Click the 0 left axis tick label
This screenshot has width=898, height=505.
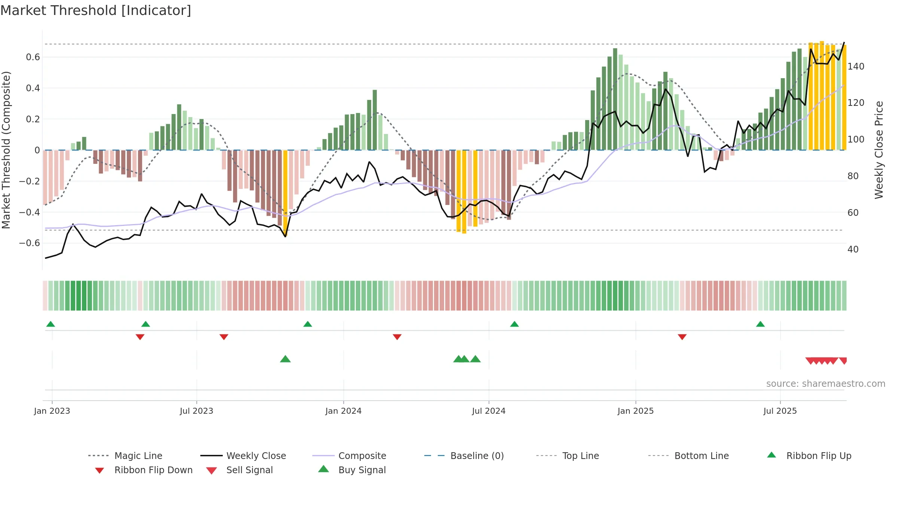coord(37,150)
